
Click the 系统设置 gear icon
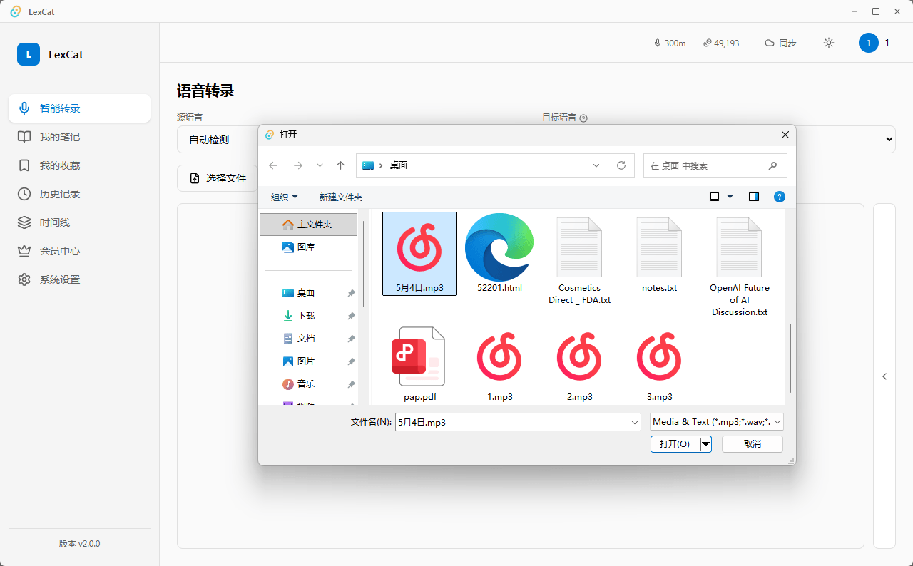point(24,279)
